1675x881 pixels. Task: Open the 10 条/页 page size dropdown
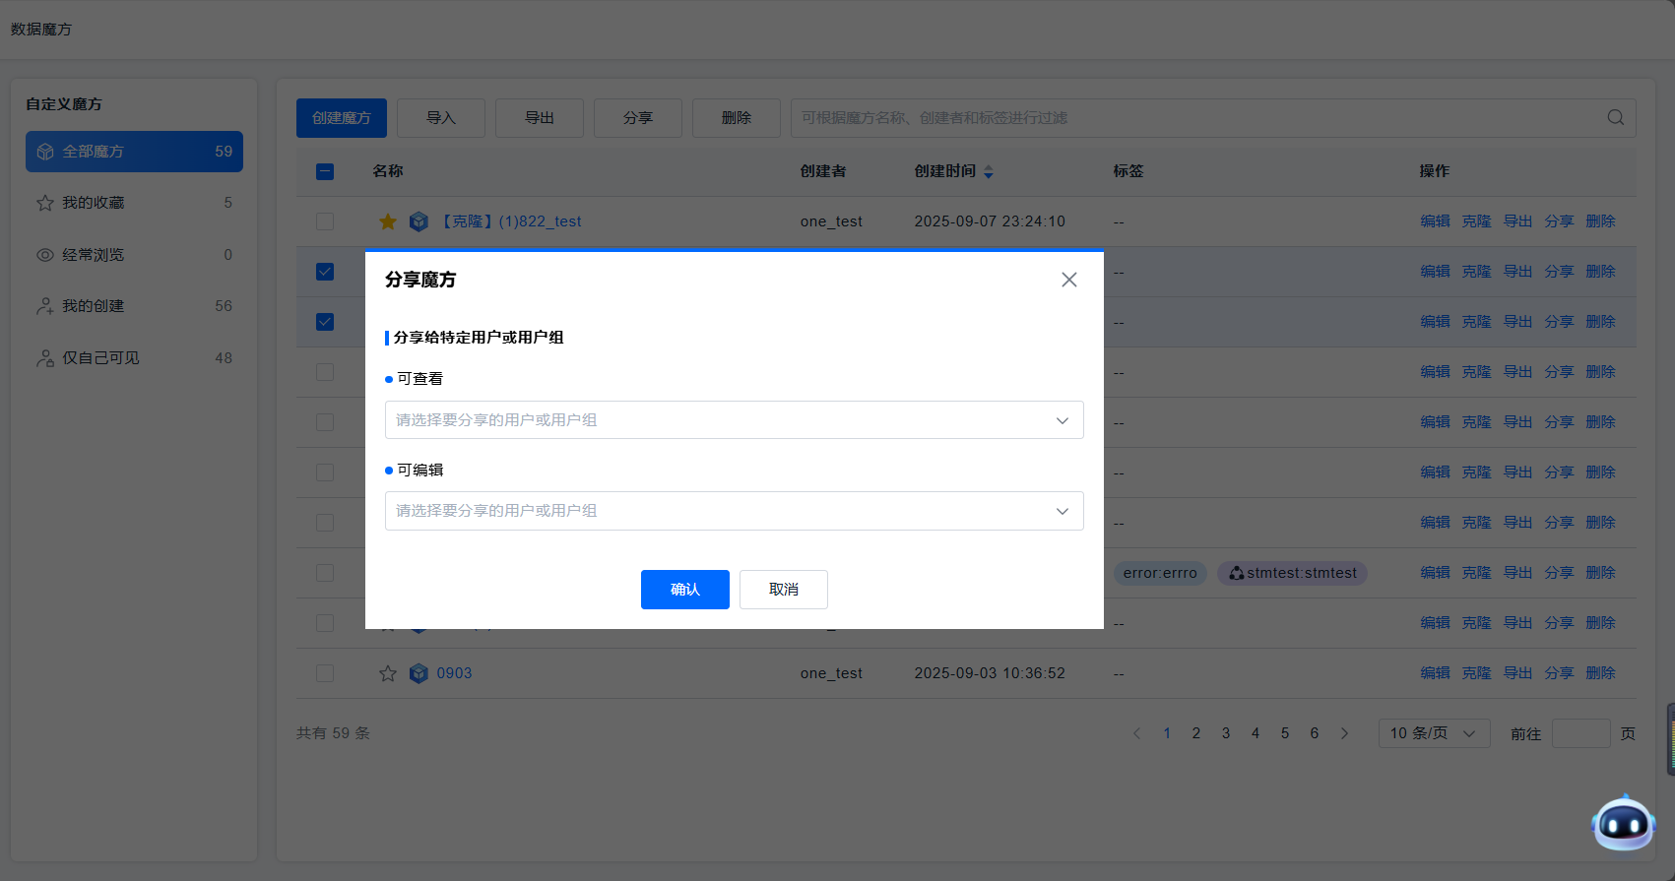(x=1433, y=733)
